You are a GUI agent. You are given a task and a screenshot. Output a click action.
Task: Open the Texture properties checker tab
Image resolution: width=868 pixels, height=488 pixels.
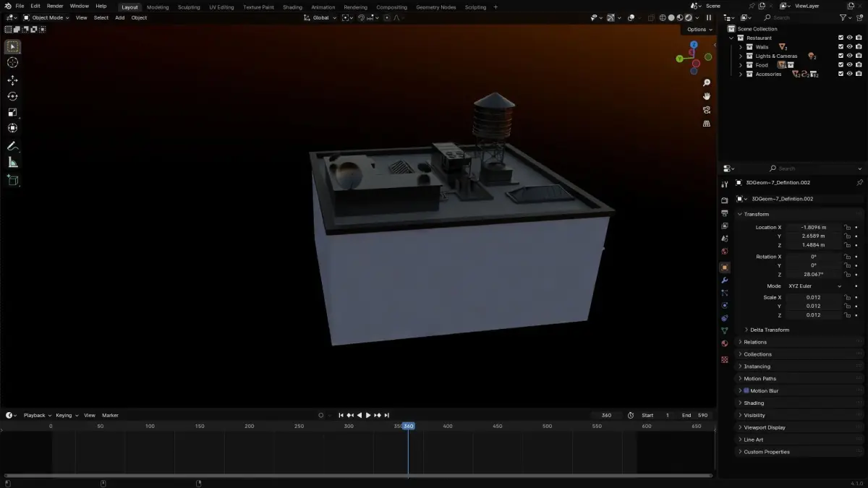pos(724,359)
